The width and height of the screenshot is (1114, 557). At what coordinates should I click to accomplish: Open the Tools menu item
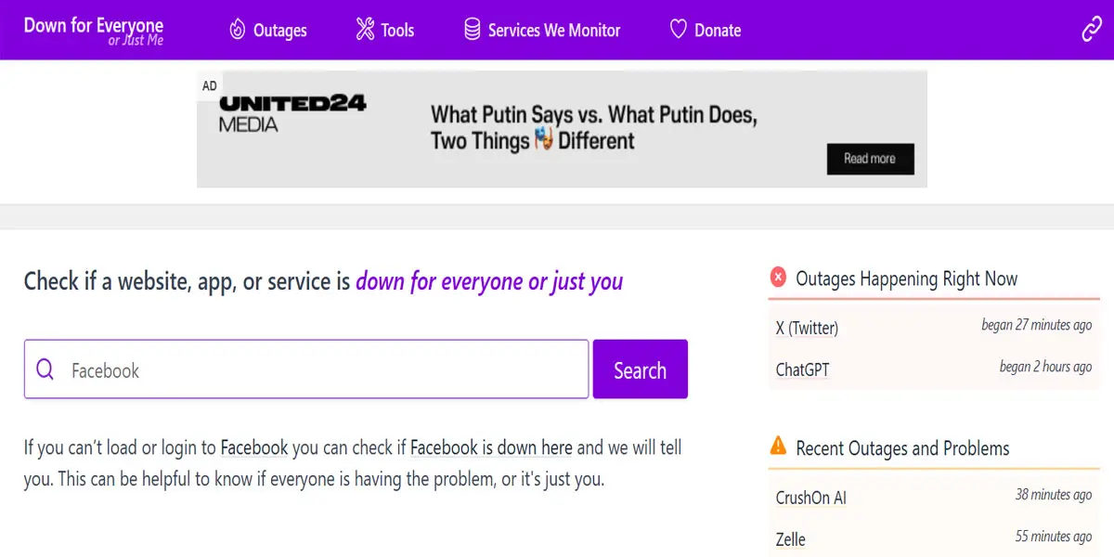[397, 31]
